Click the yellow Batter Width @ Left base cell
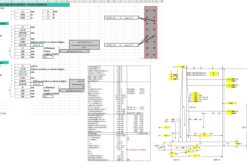Viewport: 247px width, 164px height. [x=213, y=75]
